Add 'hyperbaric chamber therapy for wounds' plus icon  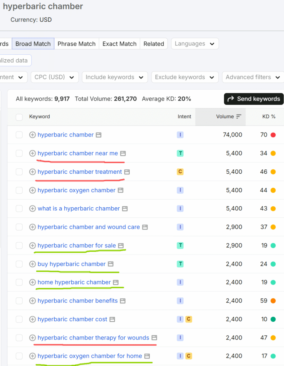33,337
